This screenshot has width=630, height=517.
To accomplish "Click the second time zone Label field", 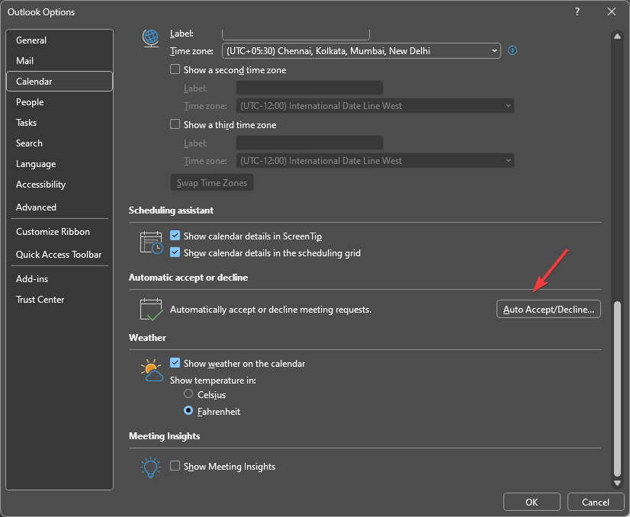I will point(310,88).
